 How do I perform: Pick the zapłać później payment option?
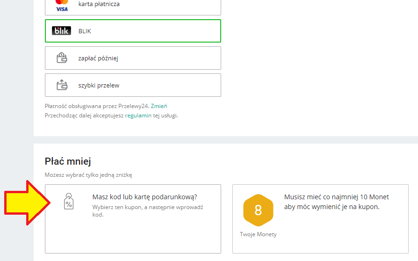tap(133, 58)
